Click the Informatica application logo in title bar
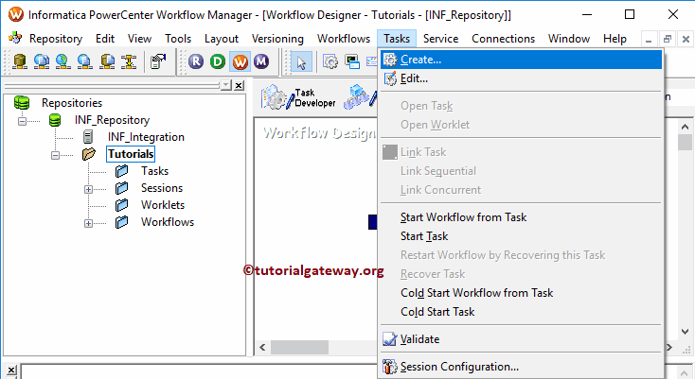The width and height of the screenshot is (695, 379). click(16, 14)
